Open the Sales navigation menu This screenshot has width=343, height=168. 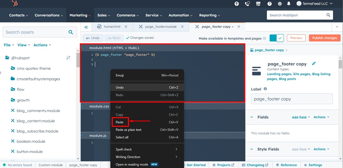(x=104, y=15)
